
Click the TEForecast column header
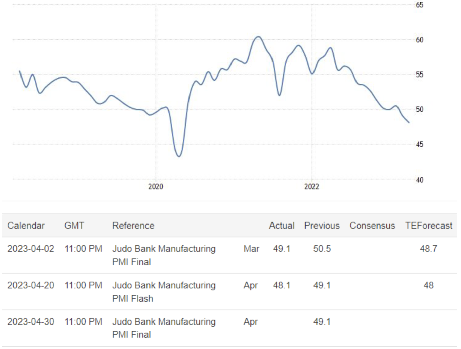(x=428, y=226)
